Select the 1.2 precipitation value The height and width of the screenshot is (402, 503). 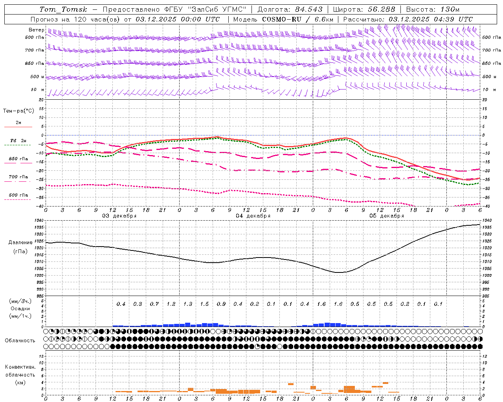(171, 304)
